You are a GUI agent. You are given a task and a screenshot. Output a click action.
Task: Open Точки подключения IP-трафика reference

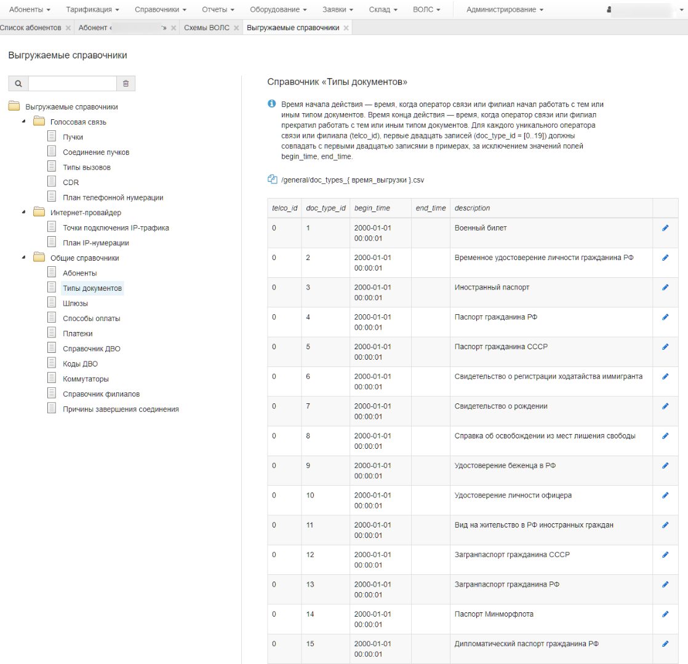point(116,228)
